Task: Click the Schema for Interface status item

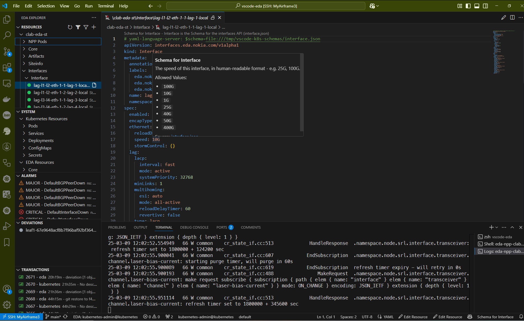Action: pyautogui.click(x=495, y=317)
